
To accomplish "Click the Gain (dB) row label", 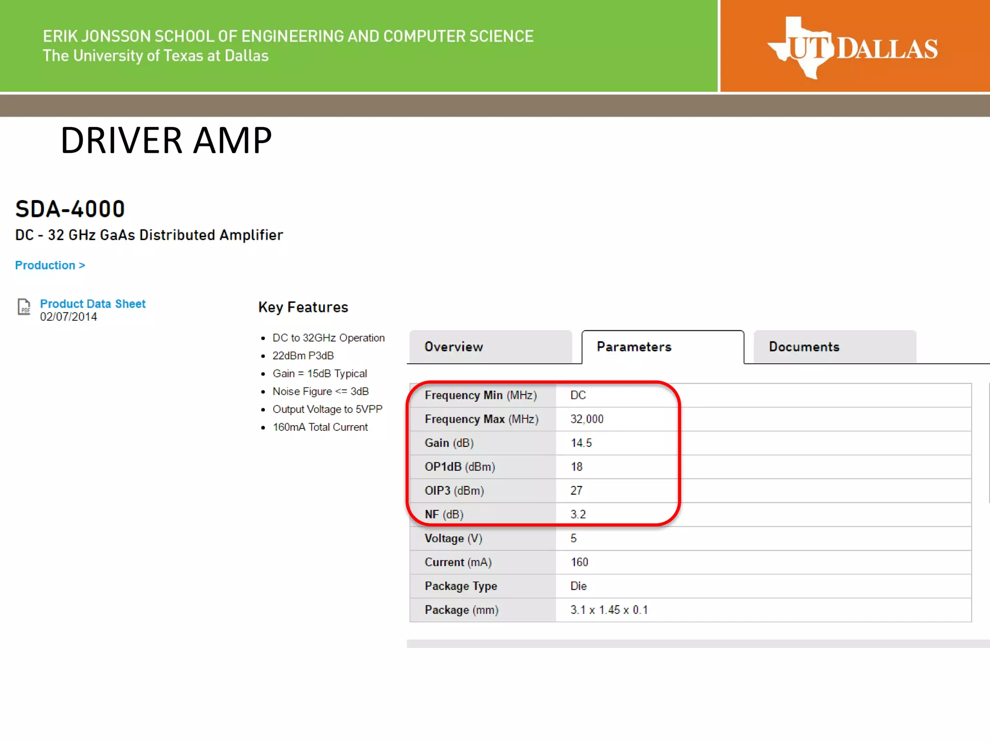I will 449,443.
